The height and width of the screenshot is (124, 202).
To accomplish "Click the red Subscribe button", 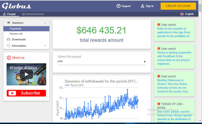I will tap(26, 93).
